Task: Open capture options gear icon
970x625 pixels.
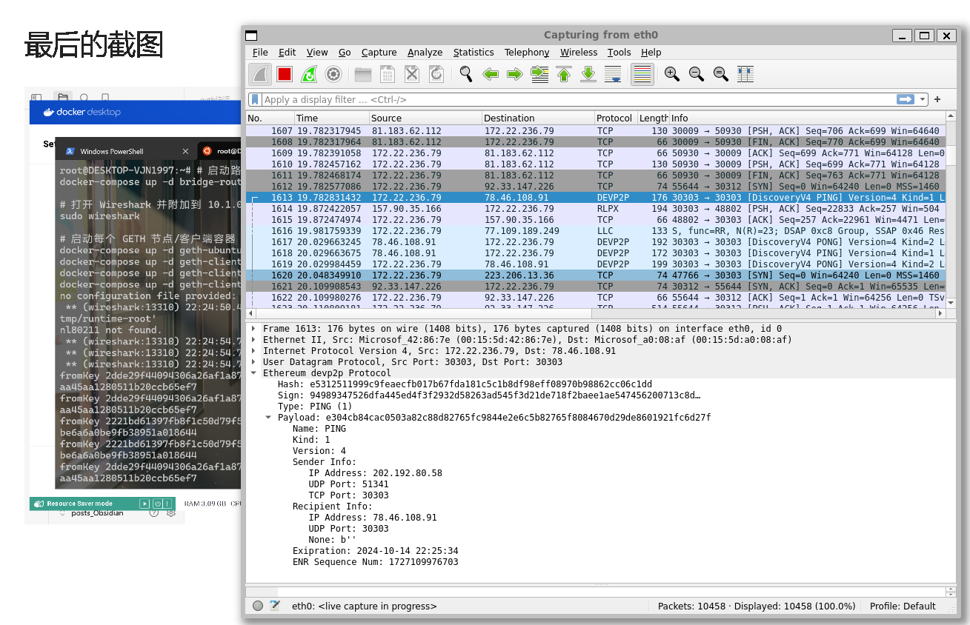Action: 333,74
